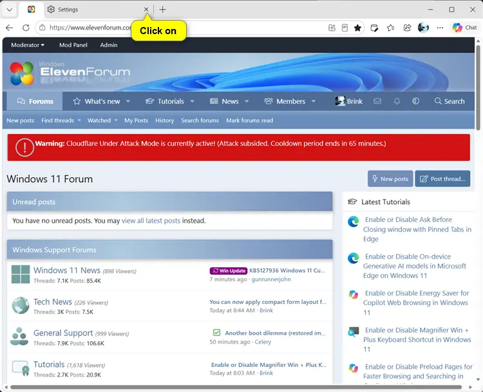Expand Members dropdown arrow
Screen dimensions: 483x392
coord(314,101)
